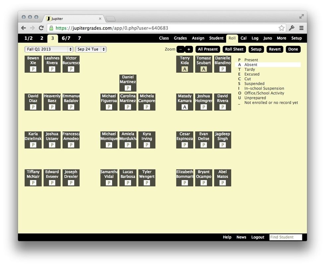Bookmark page with the star icon
Screen dimensions: 325x266
pyautogui.click(x=281, y=28)
